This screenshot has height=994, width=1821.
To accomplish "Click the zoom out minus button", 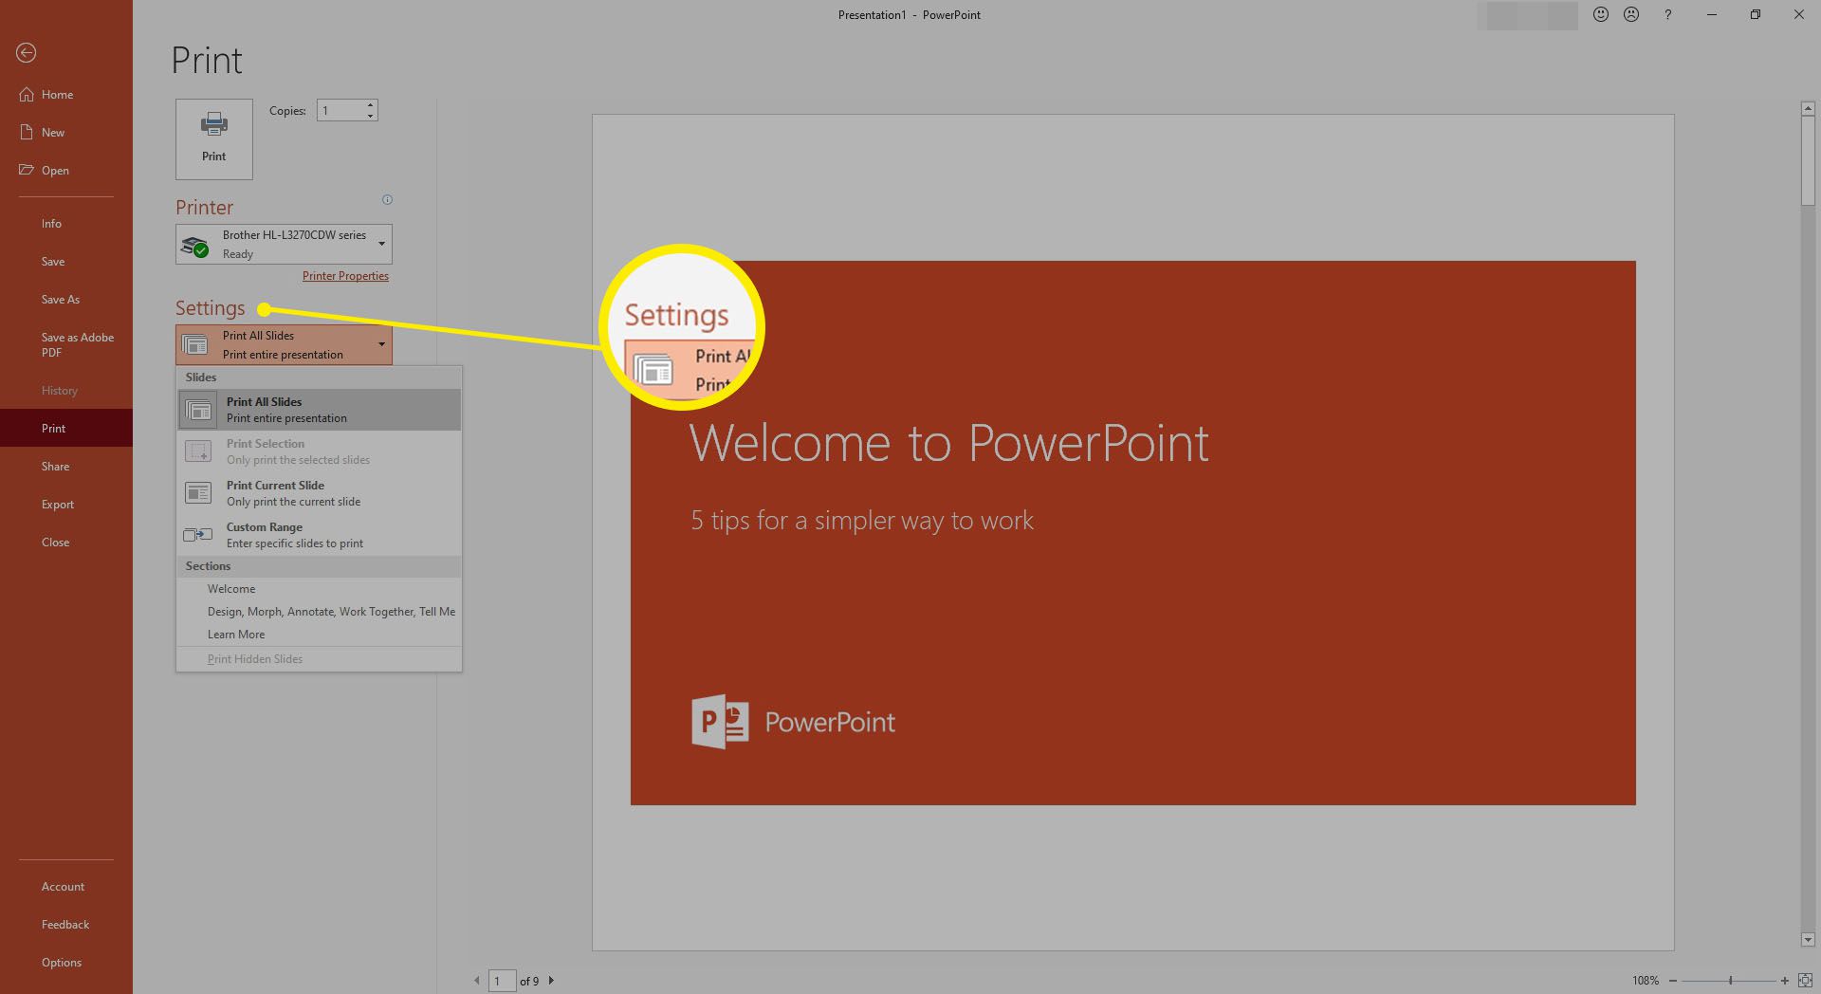I will pos(1673,981).
